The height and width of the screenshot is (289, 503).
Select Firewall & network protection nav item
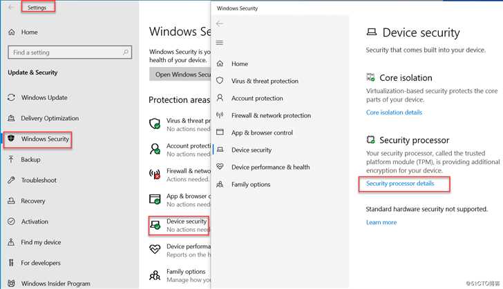point(271,115)
